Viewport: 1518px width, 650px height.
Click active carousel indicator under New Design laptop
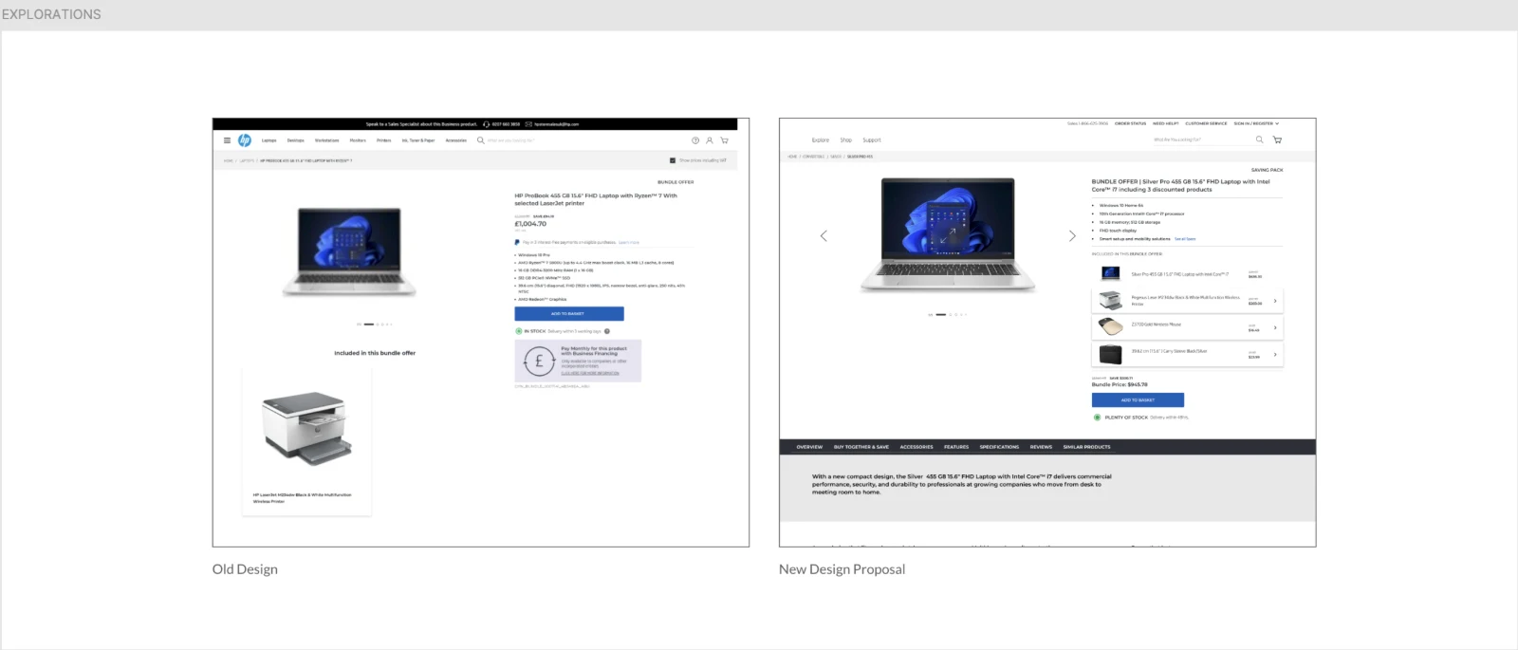[940, 314]
